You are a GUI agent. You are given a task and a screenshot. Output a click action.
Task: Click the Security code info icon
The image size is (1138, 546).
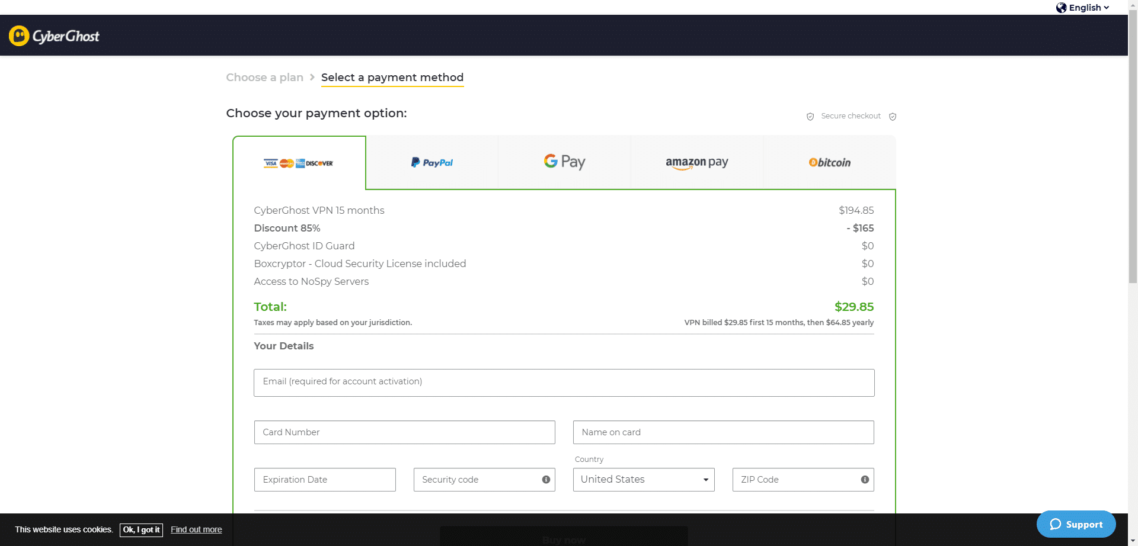pyautogui.click(x=546, y=480)
